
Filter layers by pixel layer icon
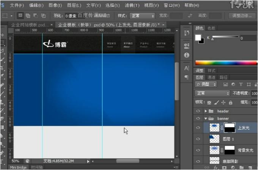225,84
